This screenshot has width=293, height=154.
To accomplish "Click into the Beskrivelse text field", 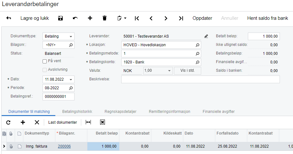I will coord(200,79).
